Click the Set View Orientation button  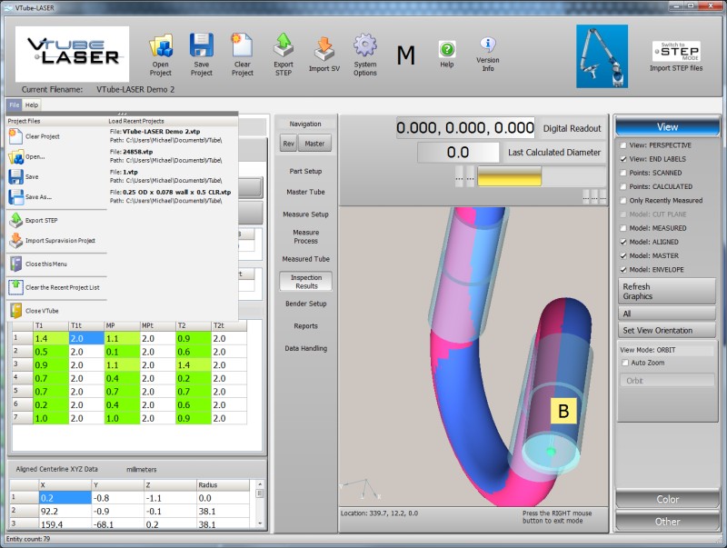667,330
